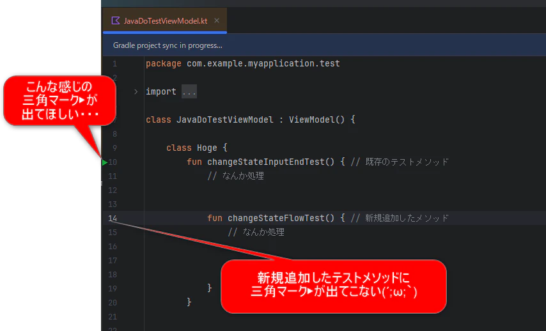Click the Hoge class name
Image resolution: width=546 pixels, height=331 pixels.
(207, 148)
